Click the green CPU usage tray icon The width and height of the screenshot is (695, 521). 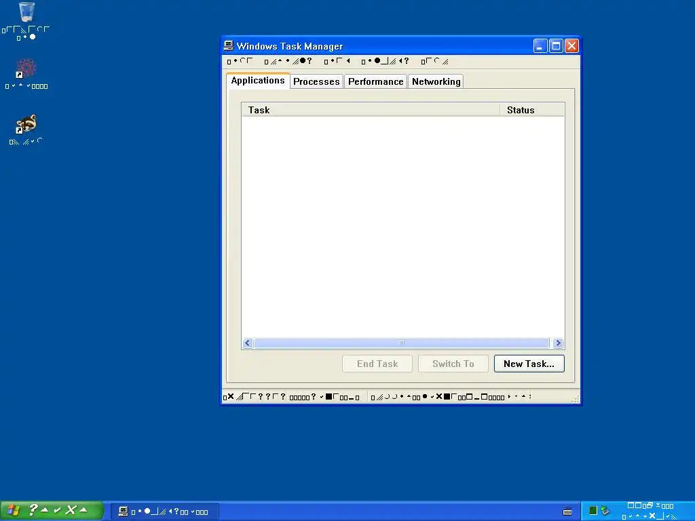point(593,510)
